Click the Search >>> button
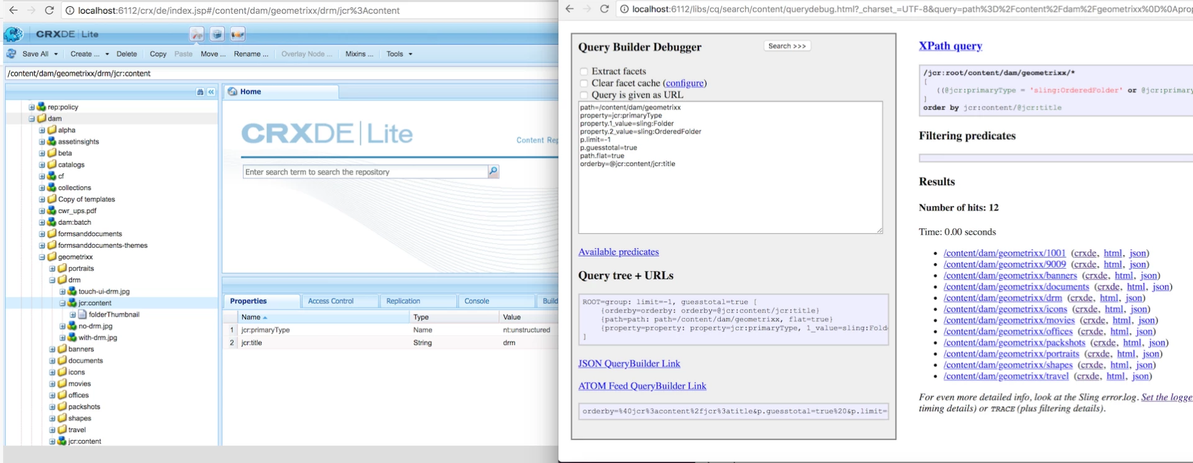The image size is (1193, 463). [x=787, y=46]
